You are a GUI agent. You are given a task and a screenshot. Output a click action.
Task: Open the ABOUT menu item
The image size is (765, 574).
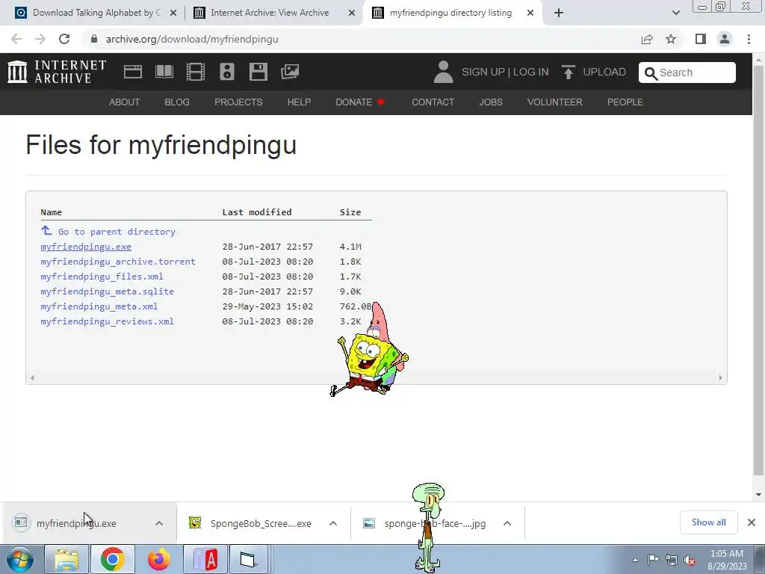pyautogui.click(x=125, y=102)
